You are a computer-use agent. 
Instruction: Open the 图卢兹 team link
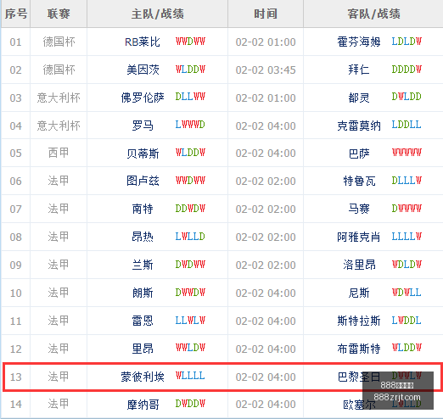143,181
